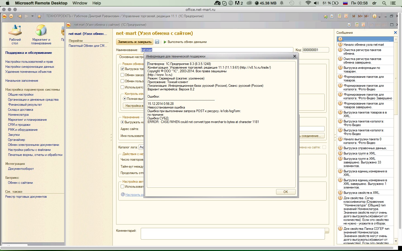The image size is (402, 251).
Task: Open the Microsoft Remote Desktop menu
Action: 41,3
